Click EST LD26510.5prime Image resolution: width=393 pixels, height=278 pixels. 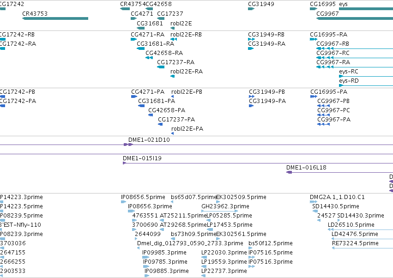click(351, 225)
